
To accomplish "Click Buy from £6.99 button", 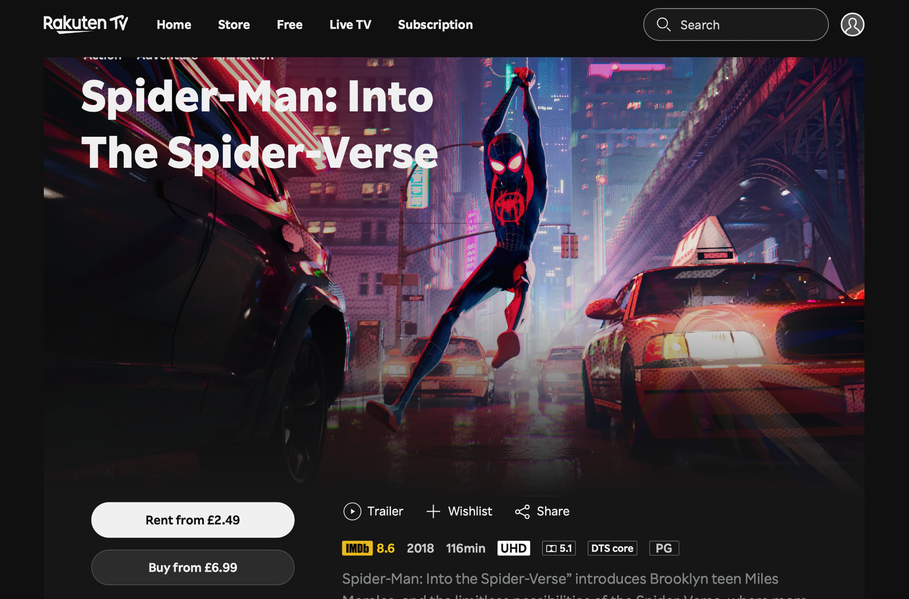I will pos(193,568).
